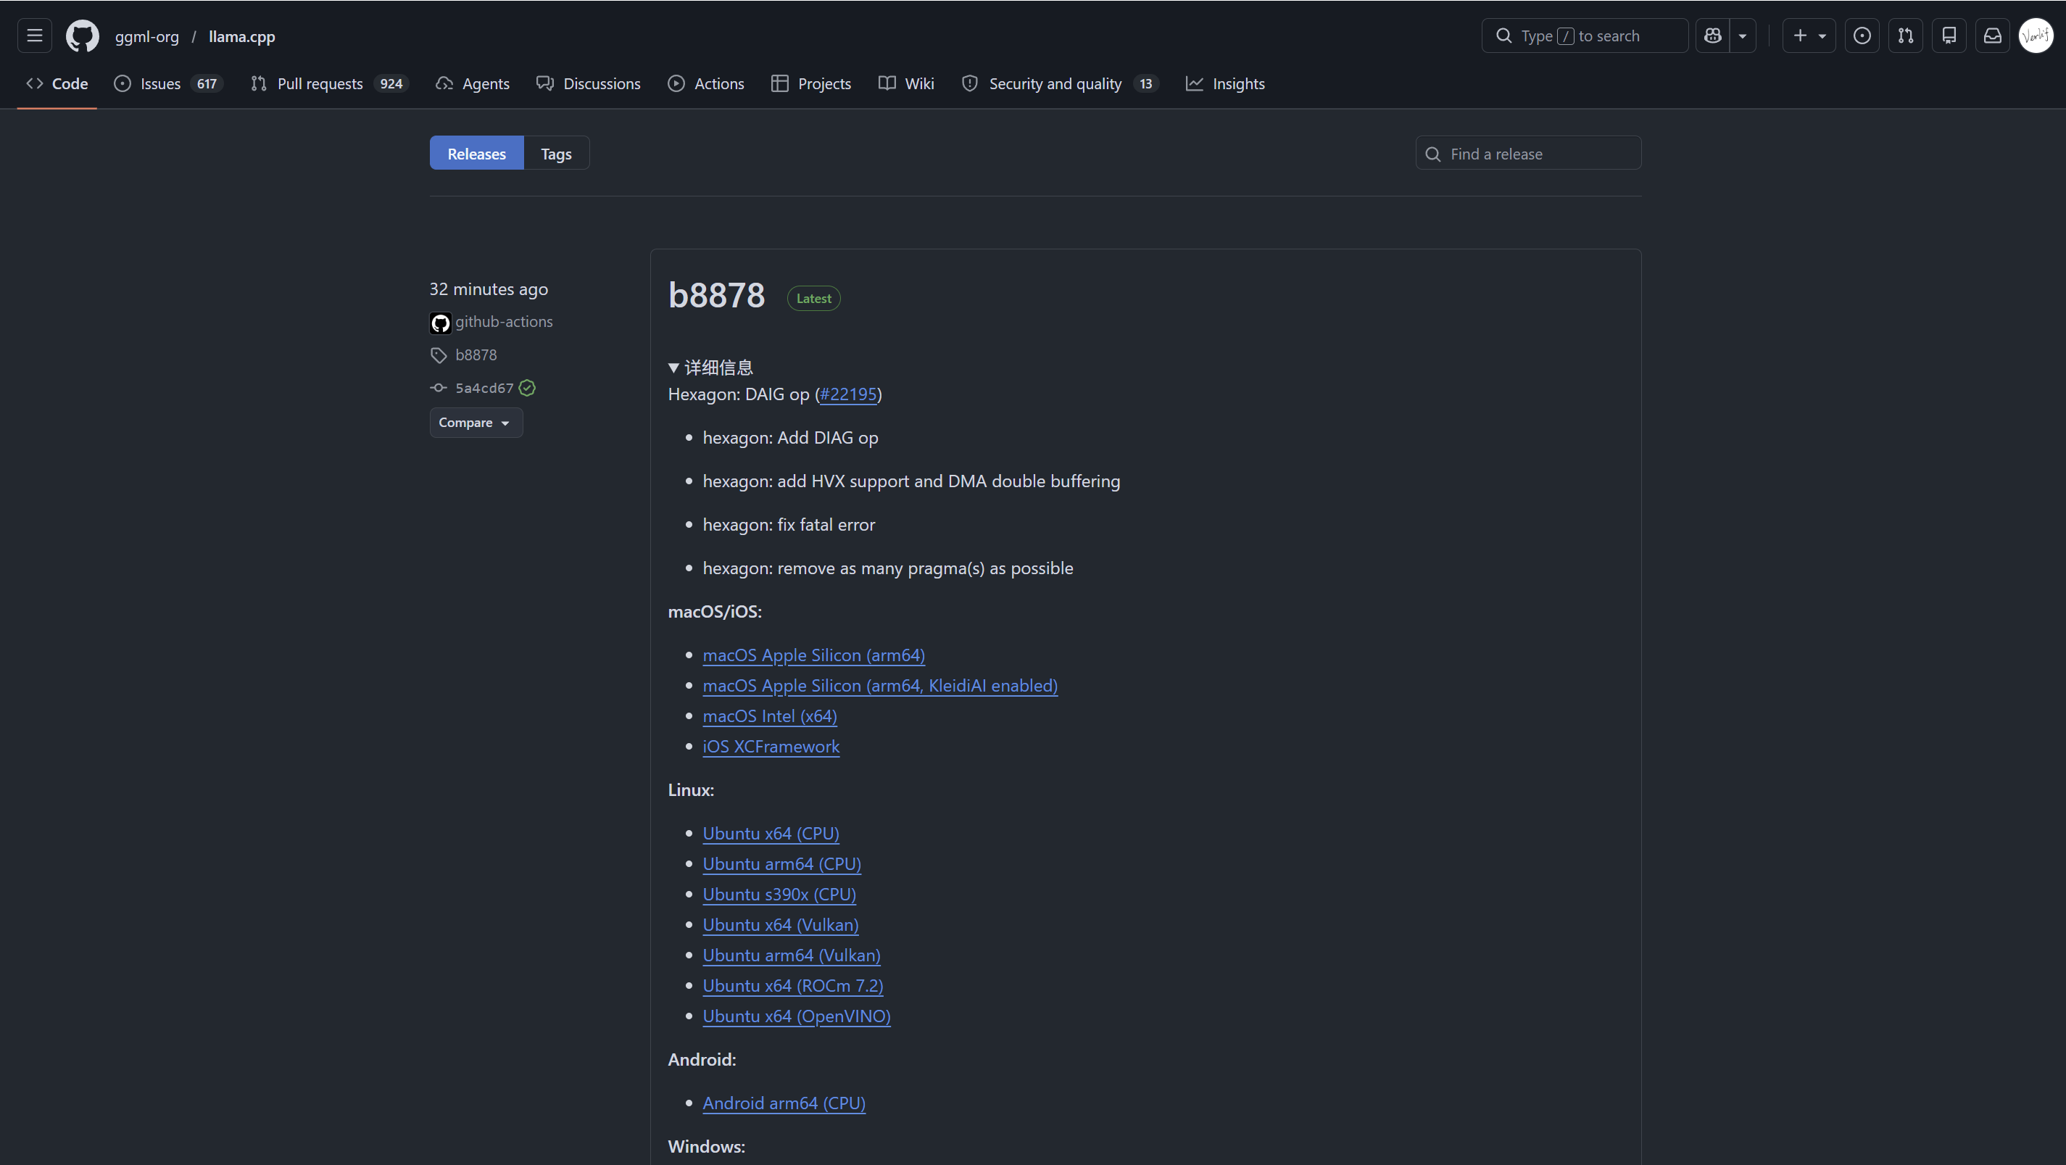Open the issues shortcut icon in header
The height and width of the screenshot is (1165, 2066).
(1862, 36)
